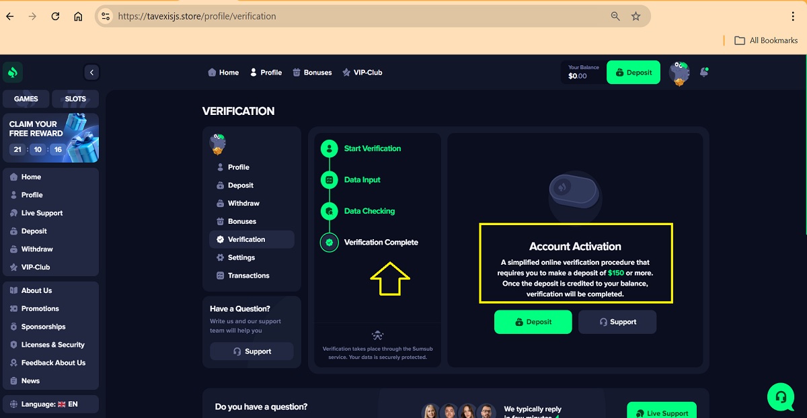807x418 pixels.
Task: Switch to the SLOTS tab
Action: pos(75,99)
